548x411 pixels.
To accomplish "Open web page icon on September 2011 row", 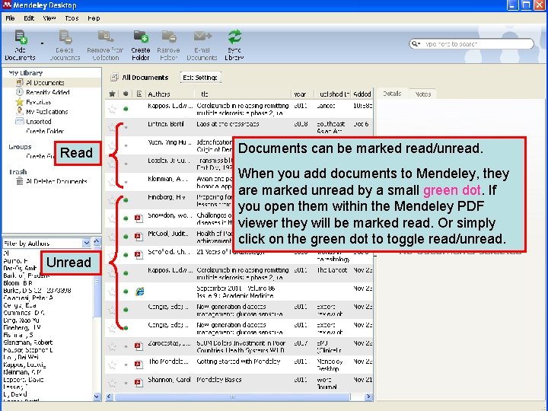I will 139,292.
